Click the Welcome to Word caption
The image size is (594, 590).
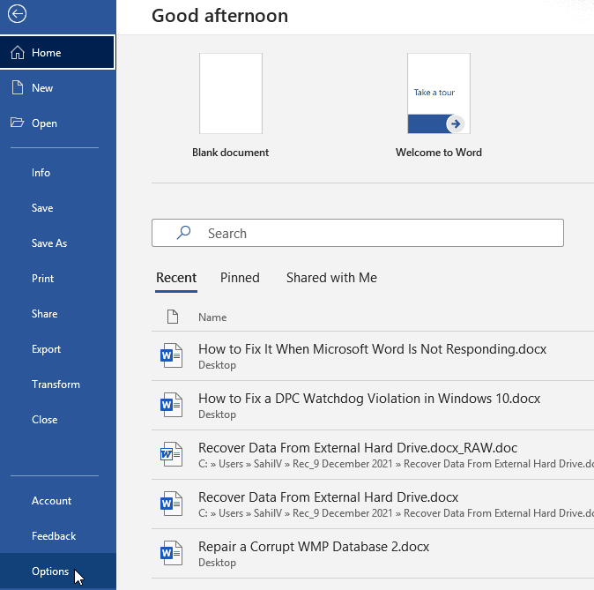(439, 153)
